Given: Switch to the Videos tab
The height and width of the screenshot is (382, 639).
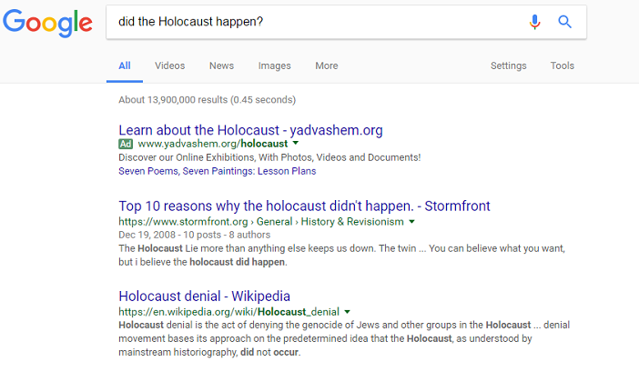Looking at the screenshot, I should coord(169,65).
